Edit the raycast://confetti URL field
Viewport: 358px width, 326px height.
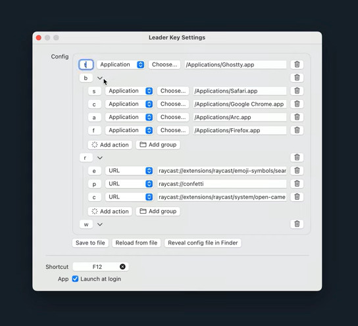[x=222, y=184]
